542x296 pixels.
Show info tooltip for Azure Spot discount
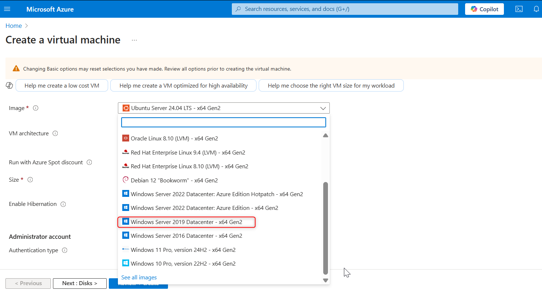tap(89, 162)
